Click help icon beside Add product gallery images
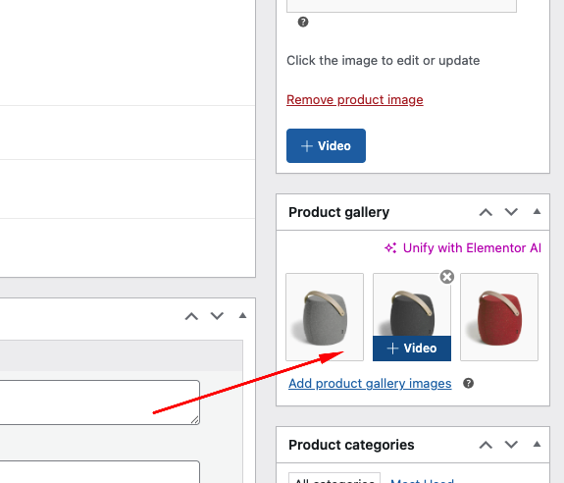 468,383
